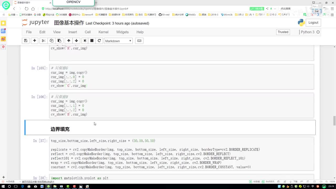Open the Widgets menu
The image size is (336, 189).
point(122,32)
